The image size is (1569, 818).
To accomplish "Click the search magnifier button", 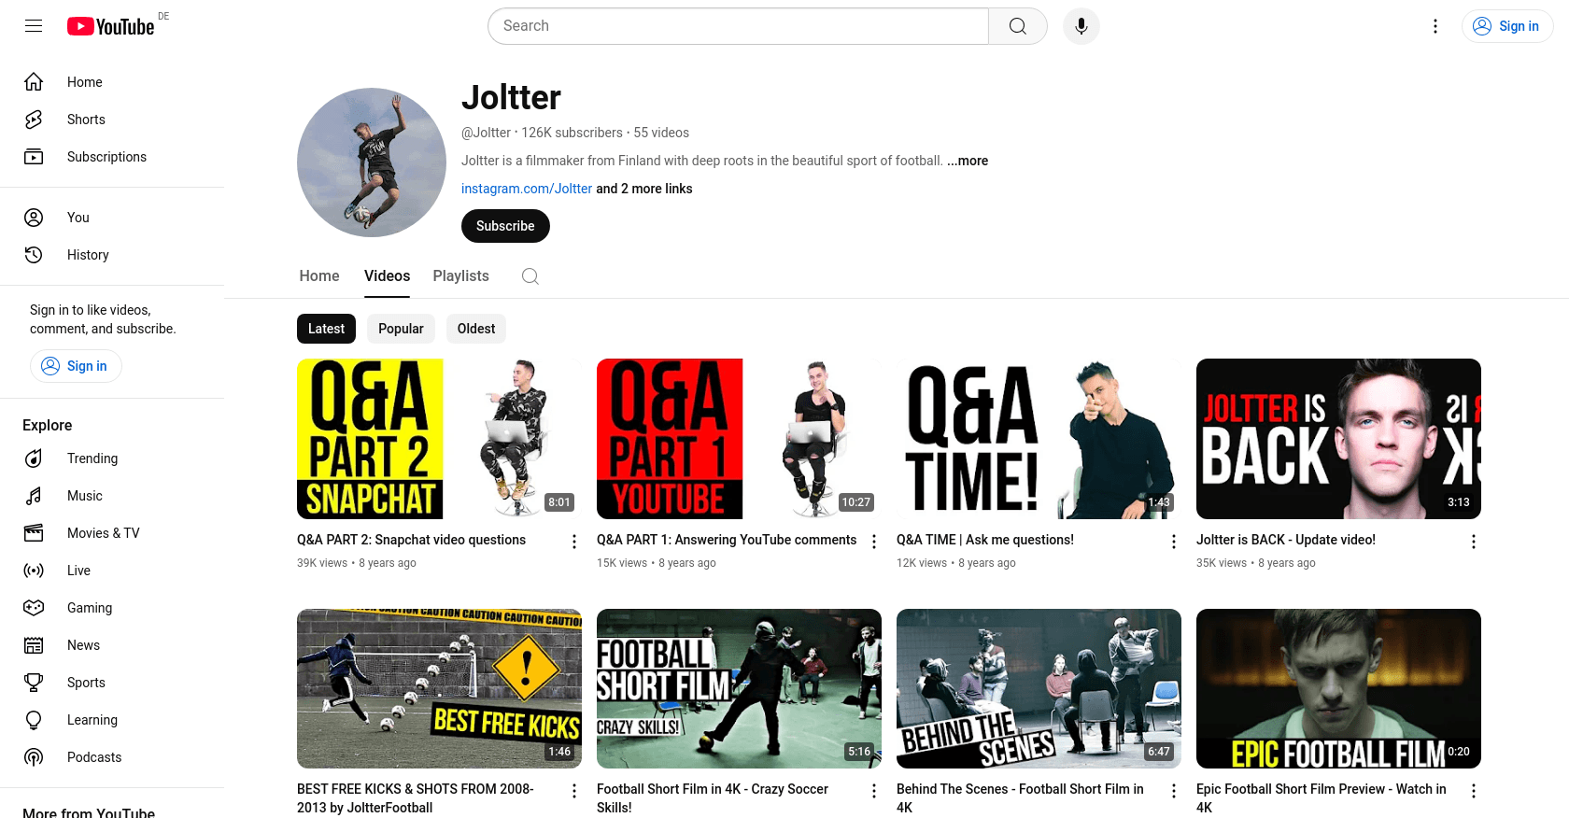I will pyautogui.click(x=1018, y=26).
